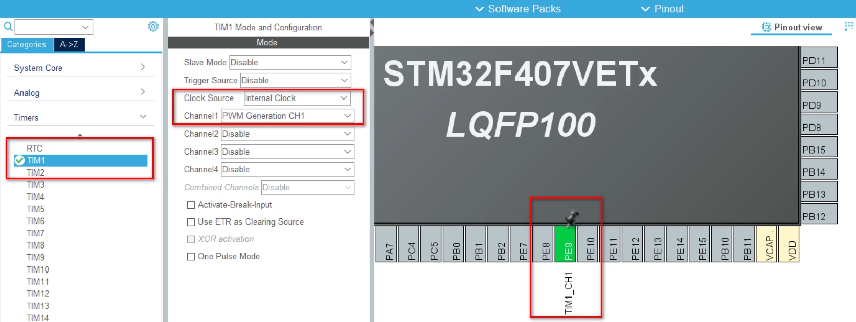Click the PE15 pin
This screenshot has height=322, width=856.
pyautogui.click(x=700, y=244)
